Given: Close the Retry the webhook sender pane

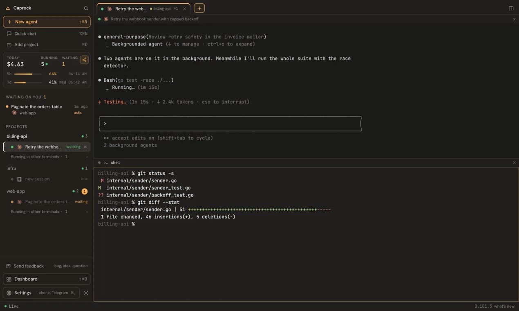Looking at the screenshot, I should (x=514, y=19).
